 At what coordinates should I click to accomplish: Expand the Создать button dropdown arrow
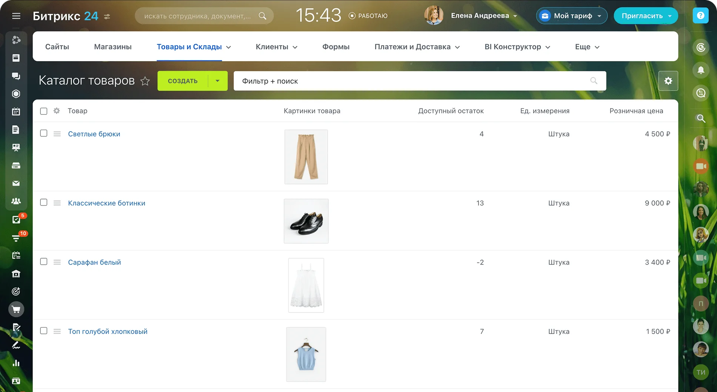[217, 81]
